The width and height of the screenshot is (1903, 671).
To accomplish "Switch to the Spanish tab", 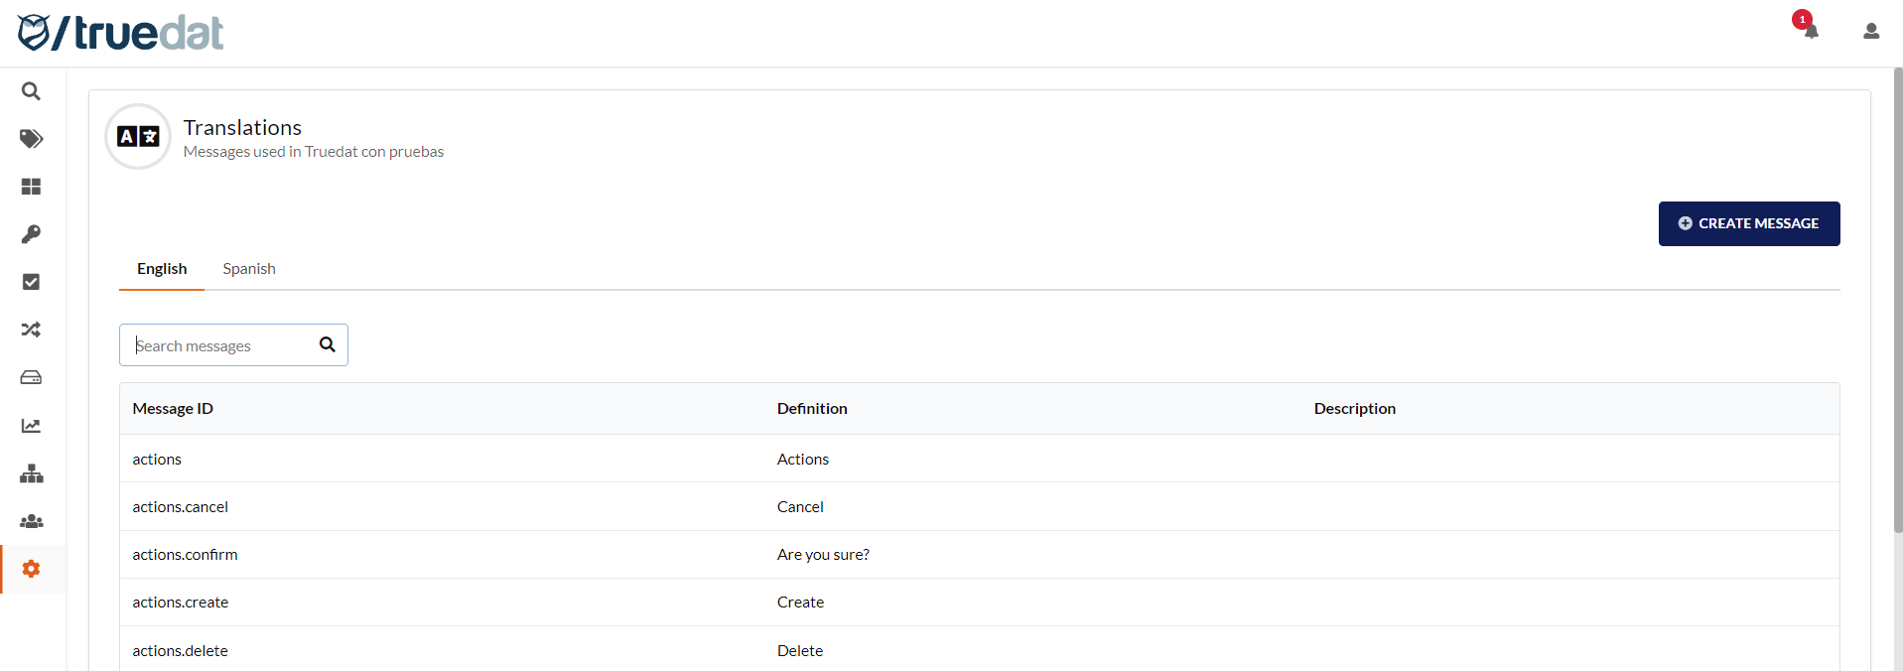I will click(249, 269).
